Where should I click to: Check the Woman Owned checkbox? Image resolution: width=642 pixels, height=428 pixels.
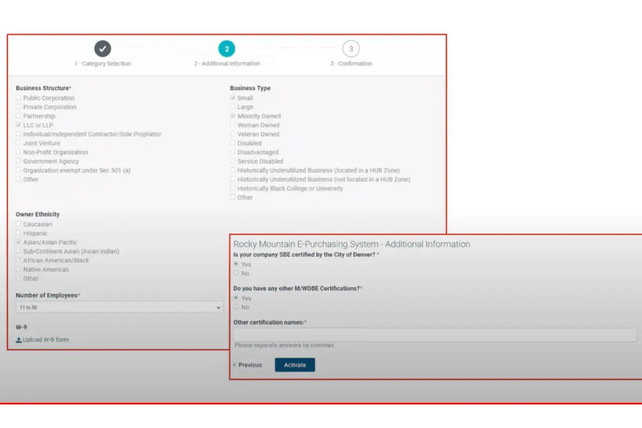(x=233, y=125)
